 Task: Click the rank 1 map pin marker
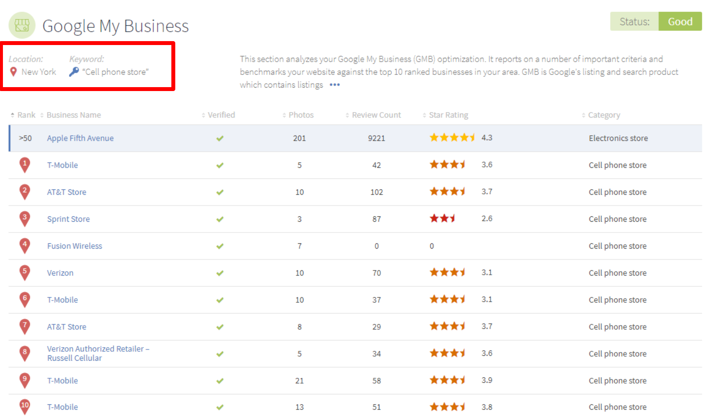click(24, 165)
